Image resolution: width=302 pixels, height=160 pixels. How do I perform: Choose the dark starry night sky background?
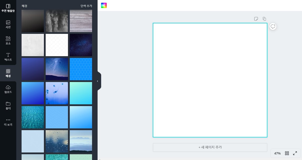point(81,45)
